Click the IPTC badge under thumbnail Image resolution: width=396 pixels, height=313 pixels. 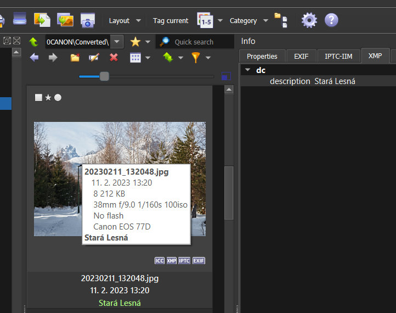[184, 261]
